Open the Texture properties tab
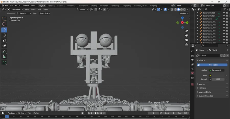 [x=192, y=84]
